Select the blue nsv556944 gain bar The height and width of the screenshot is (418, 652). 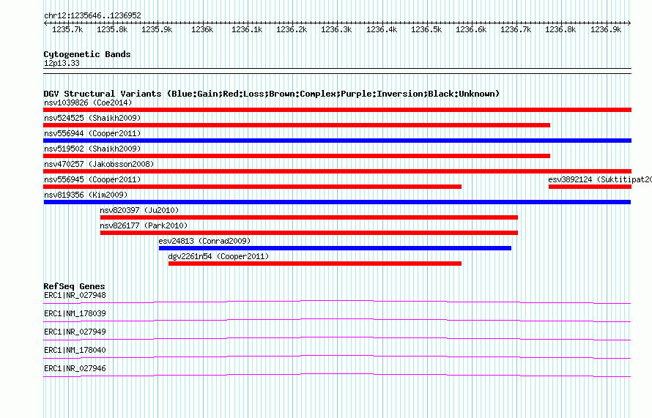tap(337, 141)
